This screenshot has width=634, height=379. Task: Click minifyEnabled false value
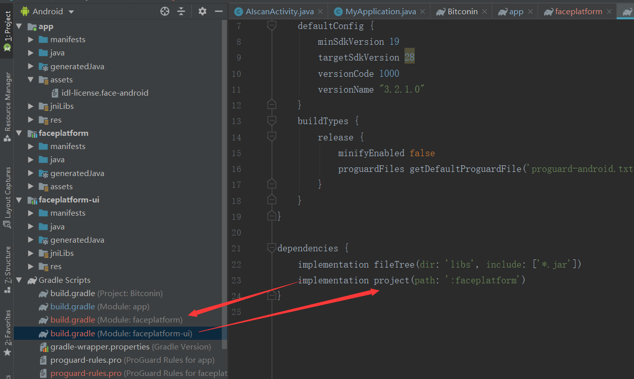pos(422,153)
